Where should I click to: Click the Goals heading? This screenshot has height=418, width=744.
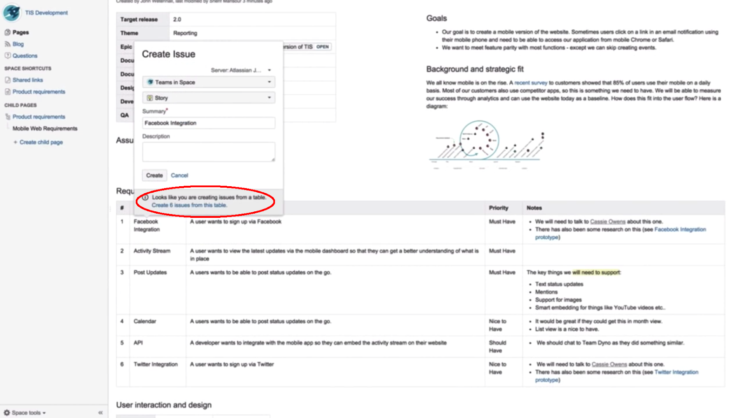pyautogui.click(x=437, y=18)
